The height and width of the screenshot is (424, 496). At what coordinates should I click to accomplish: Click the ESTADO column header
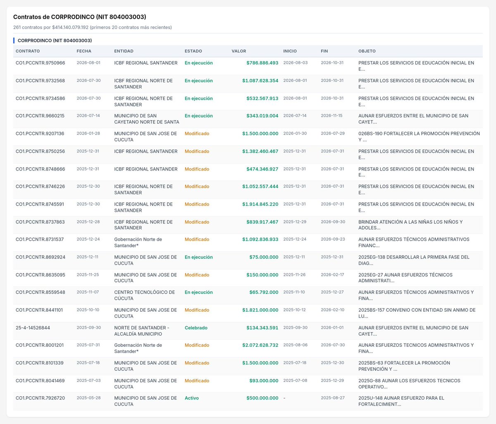pyautogui.click(x=193, y=51)
